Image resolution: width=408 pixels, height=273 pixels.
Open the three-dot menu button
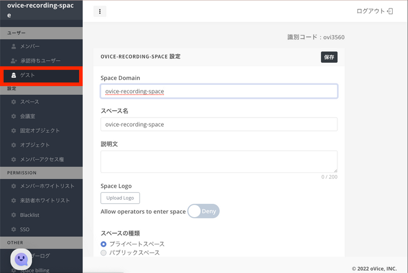pos(100,12)
